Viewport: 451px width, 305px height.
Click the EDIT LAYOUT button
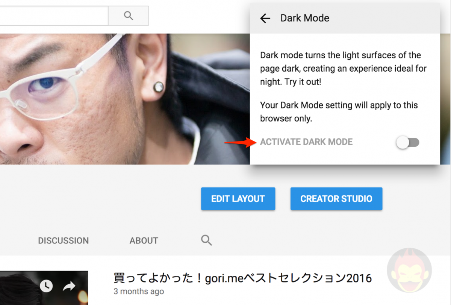[x=238, y=198]
